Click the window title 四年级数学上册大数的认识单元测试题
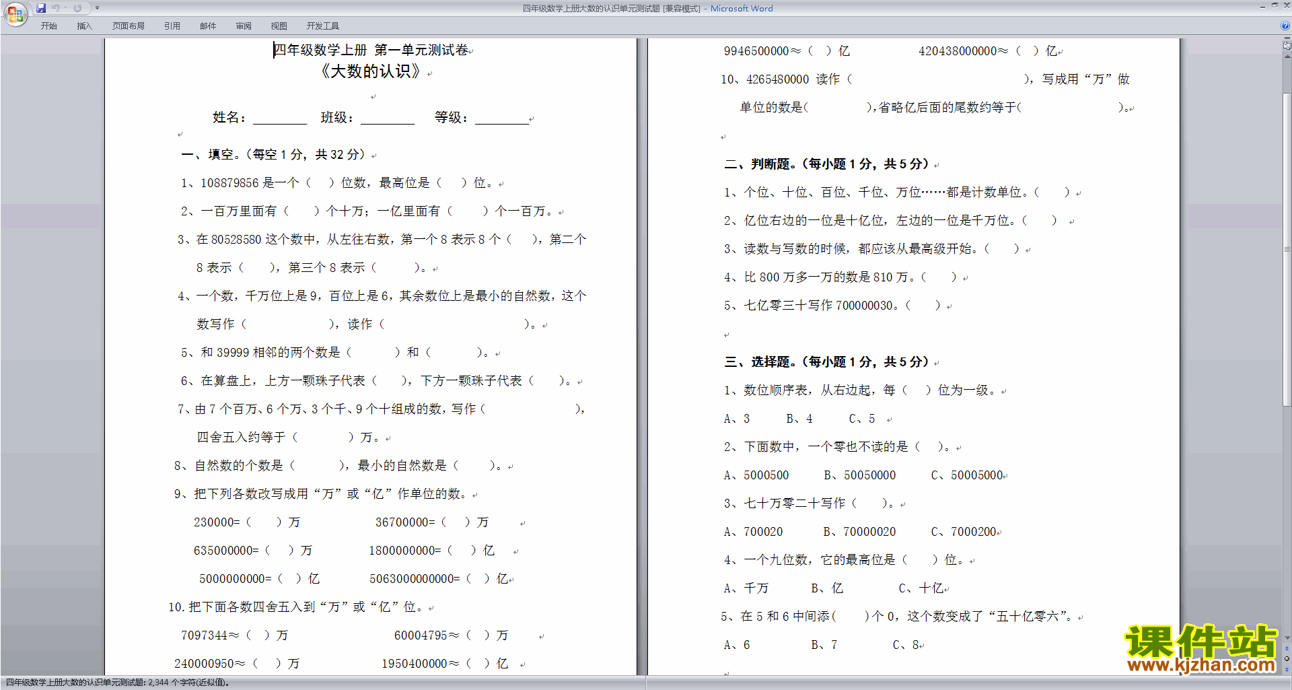 point(591,9)
